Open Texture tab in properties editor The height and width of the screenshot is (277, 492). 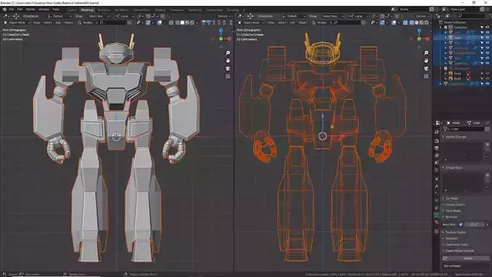coord(437,231)
